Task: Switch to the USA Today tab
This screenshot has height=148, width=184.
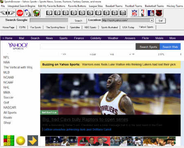Action: [128, 27]
